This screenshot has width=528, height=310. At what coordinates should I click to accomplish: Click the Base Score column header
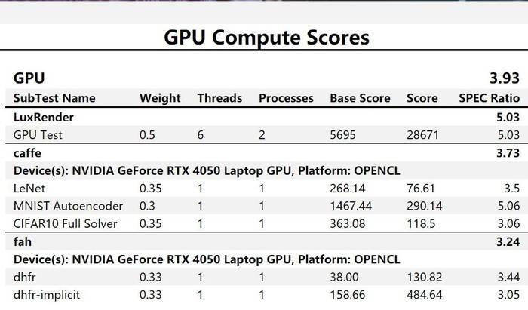tap(361, 98)
